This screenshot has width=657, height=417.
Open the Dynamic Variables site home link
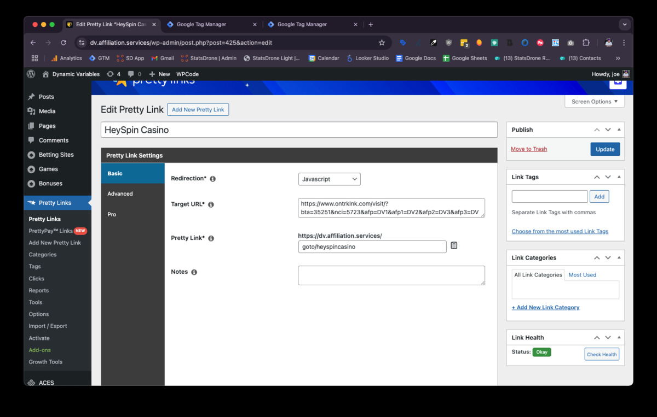[x=71, y=74]
